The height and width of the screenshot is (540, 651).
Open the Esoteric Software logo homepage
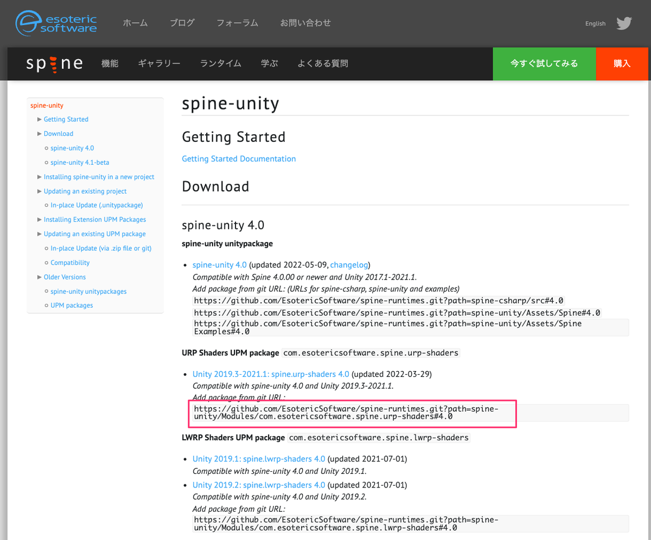(x=56, y=23)
